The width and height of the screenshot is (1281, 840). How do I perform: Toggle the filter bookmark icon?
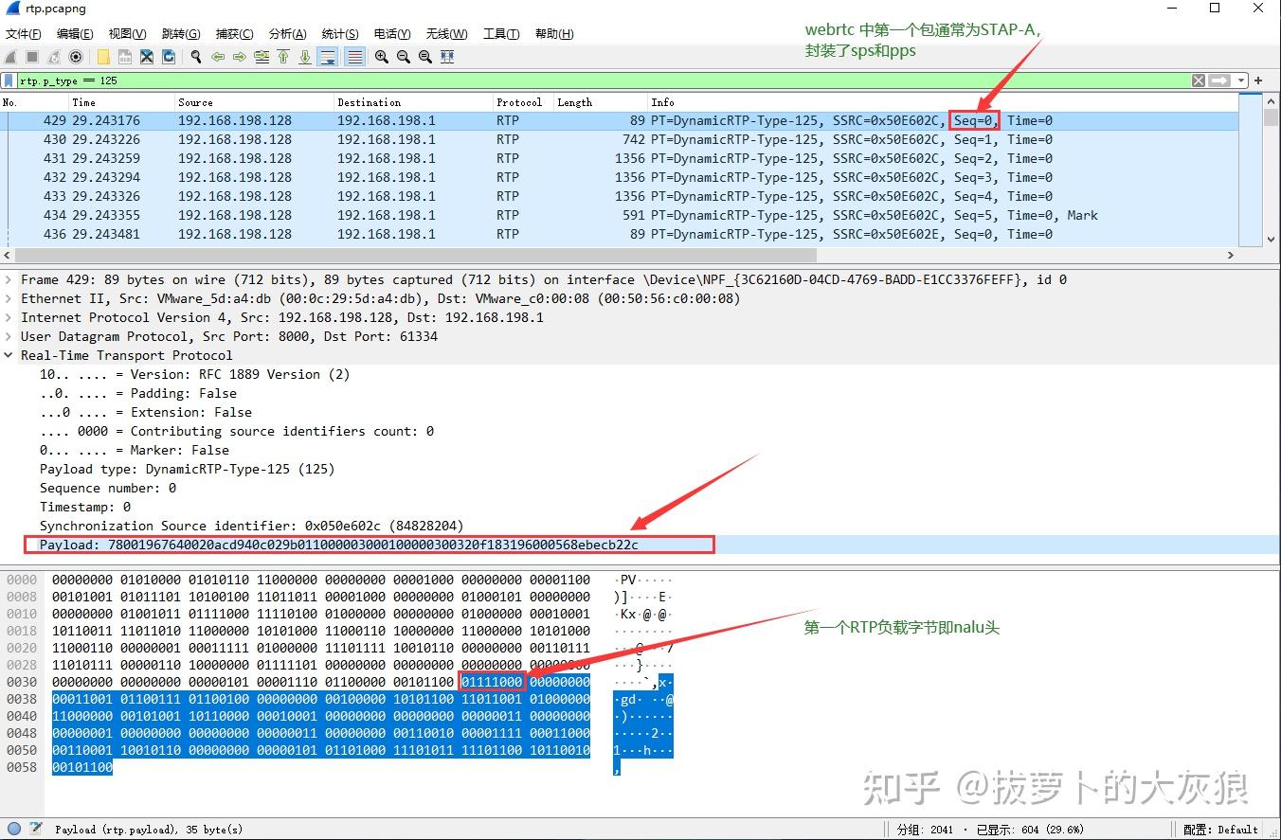tap(9, 80)
